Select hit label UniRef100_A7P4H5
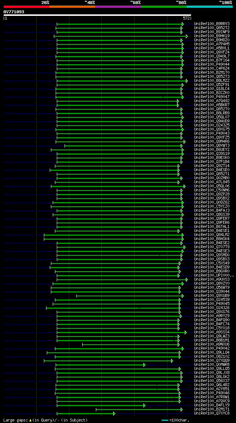Screen dimensions: 236x423 (212, 44)
